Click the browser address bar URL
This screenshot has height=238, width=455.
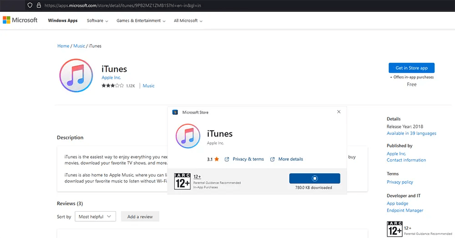123,5
